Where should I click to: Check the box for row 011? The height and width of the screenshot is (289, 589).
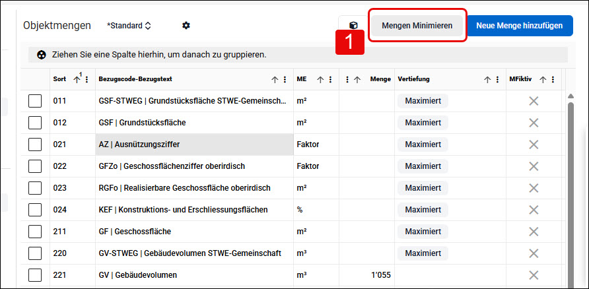(35, 101)
